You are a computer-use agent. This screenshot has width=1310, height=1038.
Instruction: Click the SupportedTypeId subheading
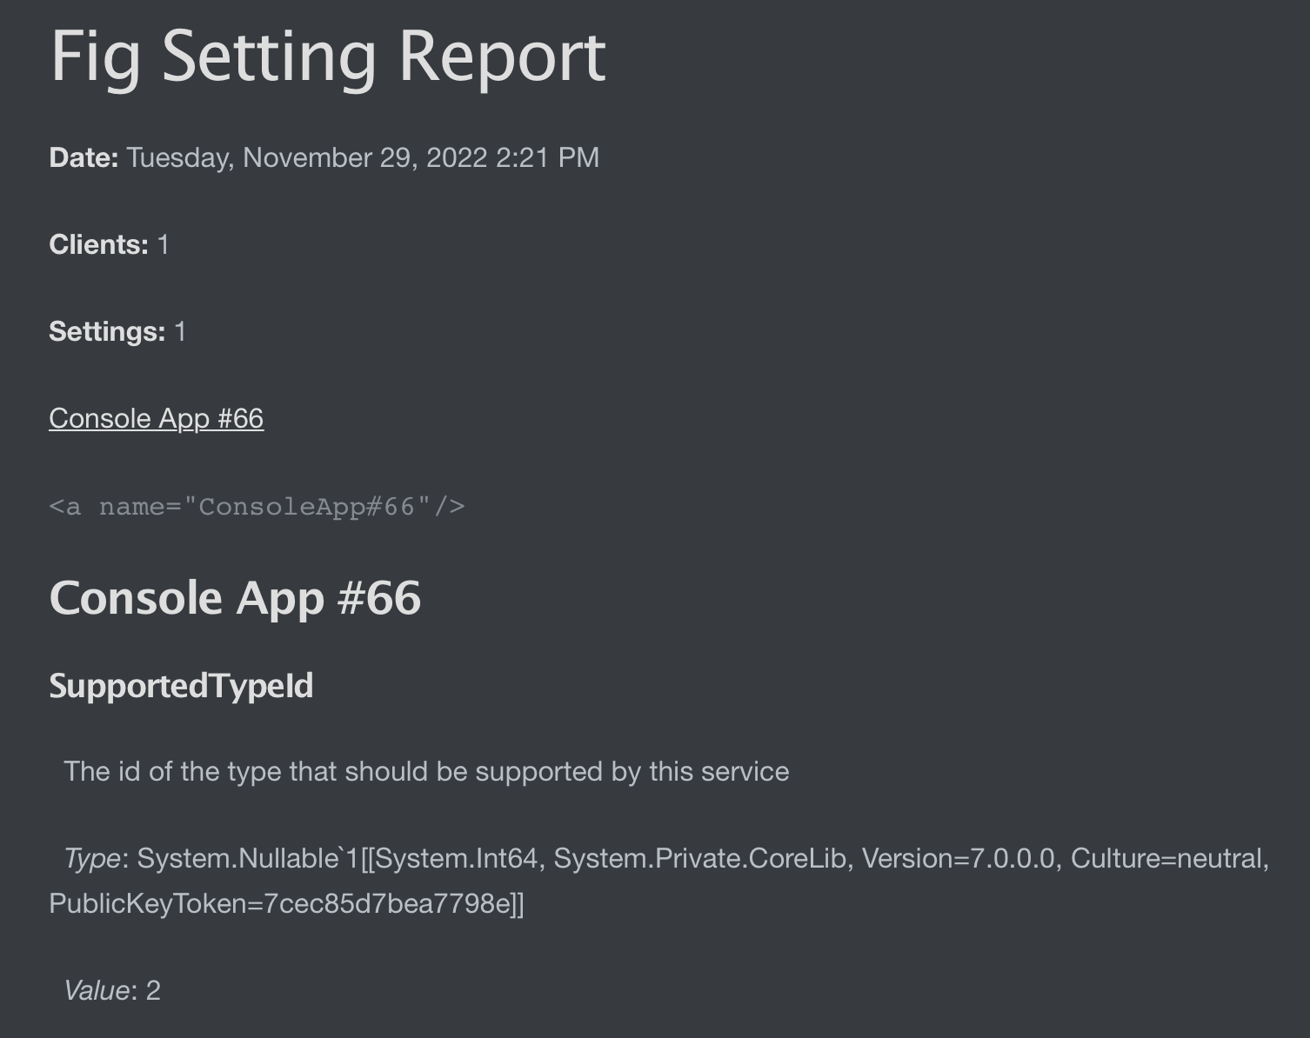coord(181,686)
